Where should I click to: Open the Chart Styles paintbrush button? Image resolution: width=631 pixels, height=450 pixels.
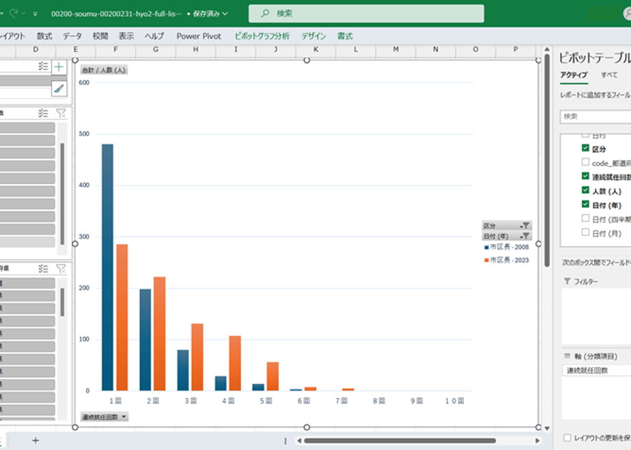[59, 89]
